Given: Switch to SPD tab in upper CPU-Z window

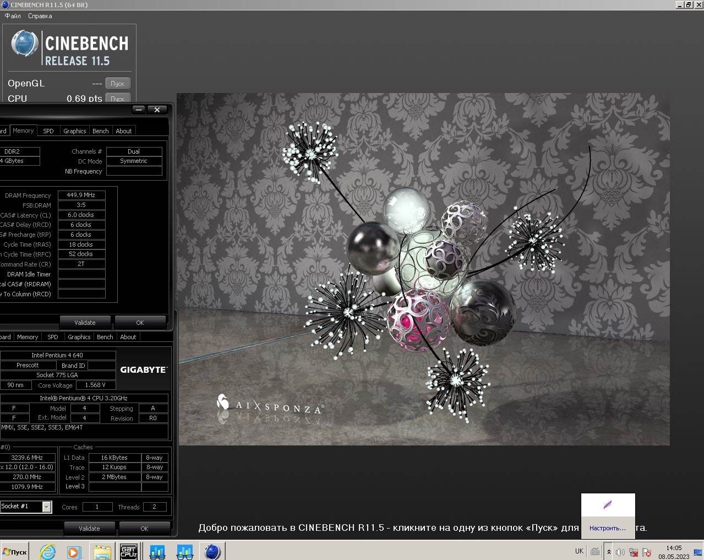Looking at the screenshot, I should (48, 131).
